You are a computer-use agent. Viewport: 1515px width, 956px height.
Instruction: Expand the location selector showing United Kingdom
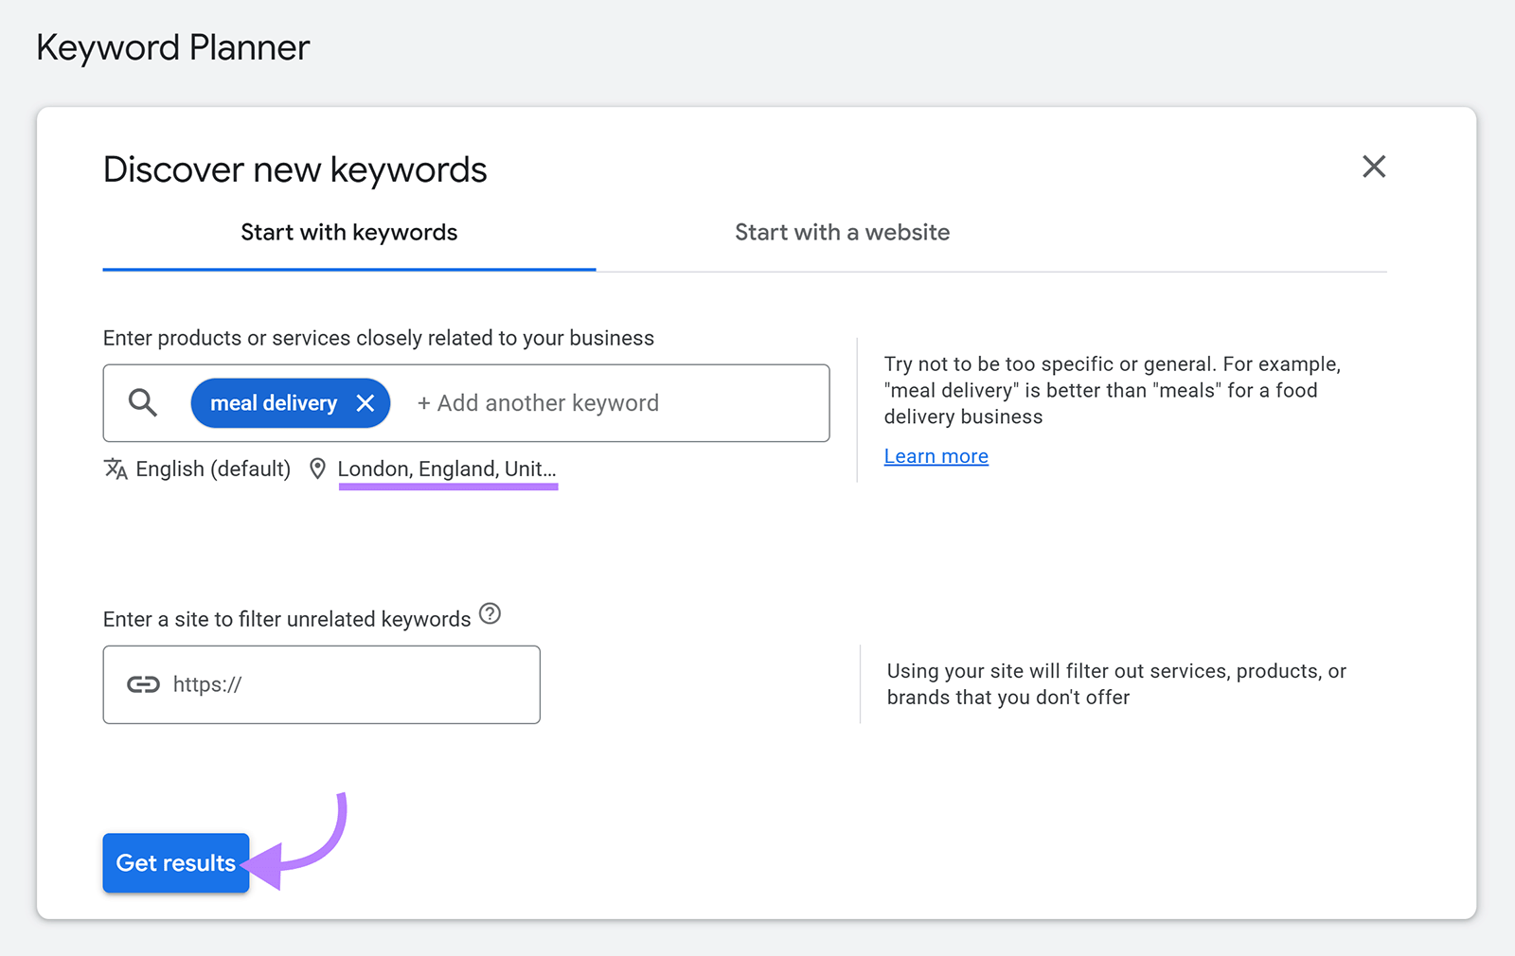(x=448, y=469)
